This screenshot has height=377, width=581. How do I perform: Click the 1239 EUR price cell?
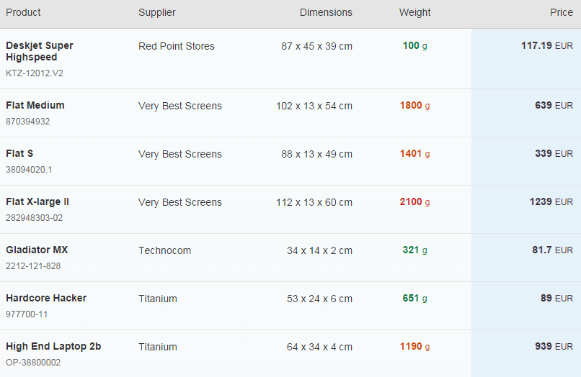pos(551,202)
